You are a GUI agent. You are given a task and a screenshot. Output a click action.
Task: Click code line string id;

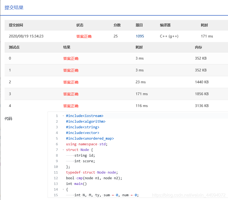tap(85, 155)
